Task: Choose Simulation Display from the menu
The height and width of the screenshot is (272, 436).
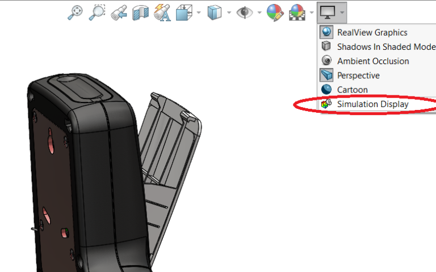Action: tap(372, 104)
